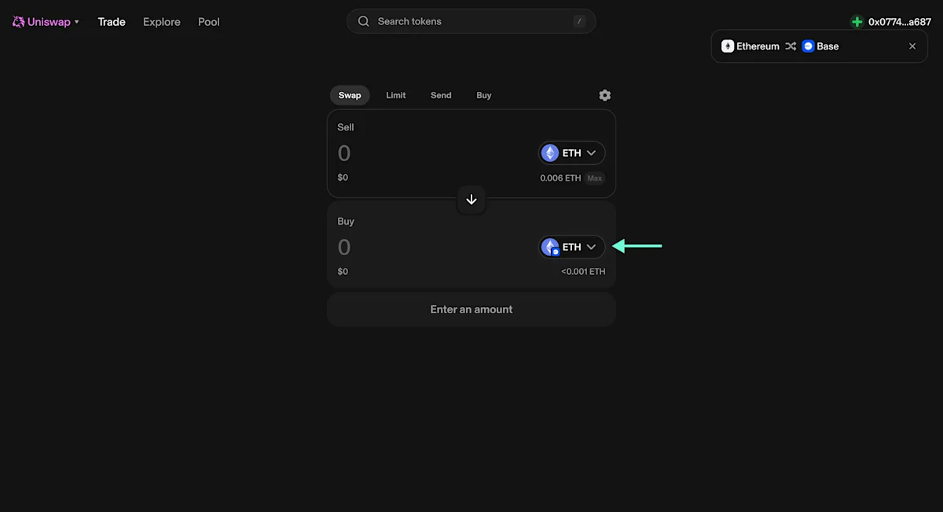
Task: Expand the Uniswap menu caret
Action: 76,22
